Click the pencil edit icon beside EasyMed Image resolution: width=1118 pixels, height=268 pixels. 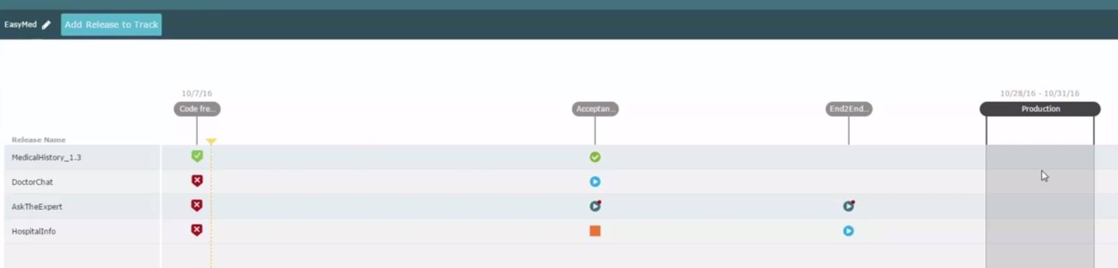pos(46,24)
